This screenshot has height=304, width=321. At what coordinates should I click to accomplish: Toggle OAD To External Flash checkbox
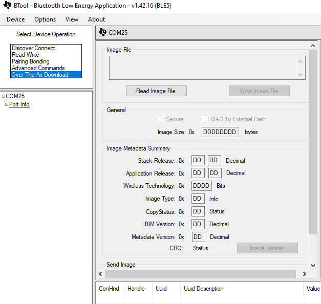pyautogui.click(x=205, y=119)
